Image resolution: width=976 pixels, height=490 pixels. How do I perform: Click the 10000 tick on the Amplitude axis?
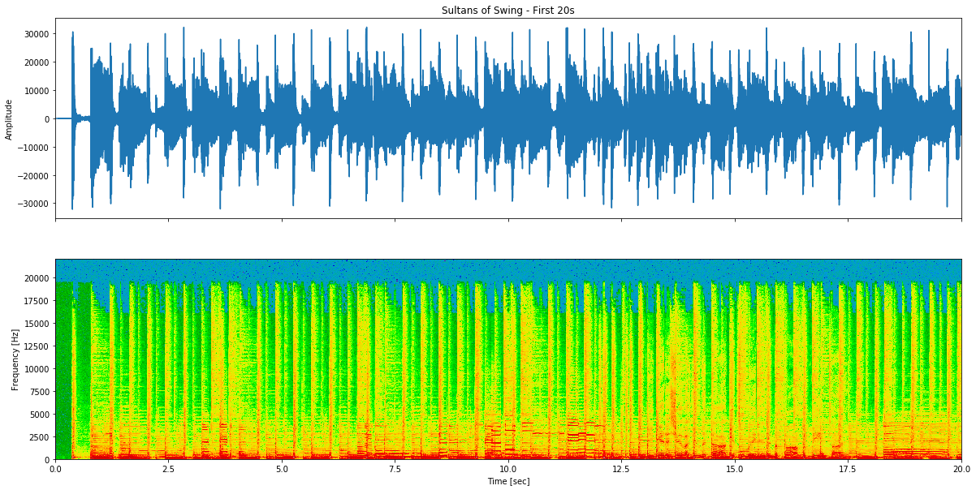(x=36, y=91)
